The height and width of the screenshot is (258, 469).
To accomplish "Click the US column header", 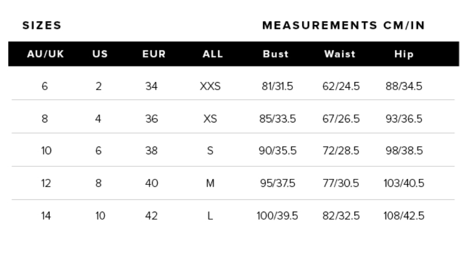I will [x=99, y=54].
